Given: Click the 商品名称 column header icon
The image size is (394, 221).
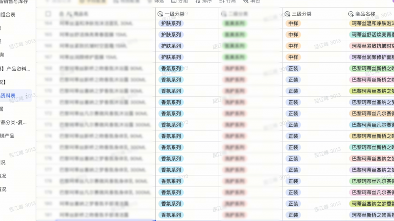Looking at the screenshot, I should pos(351,14).
